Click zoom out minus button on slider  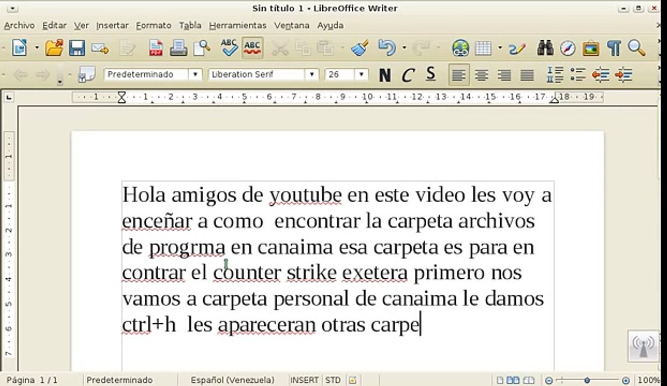(550, 380)
